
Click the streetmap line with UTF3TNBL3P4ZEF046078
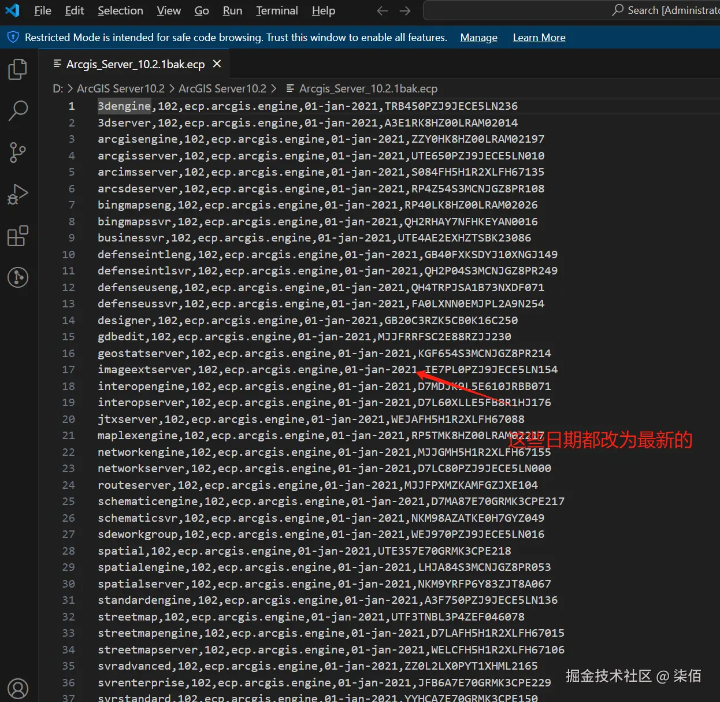tap(311, 616)
